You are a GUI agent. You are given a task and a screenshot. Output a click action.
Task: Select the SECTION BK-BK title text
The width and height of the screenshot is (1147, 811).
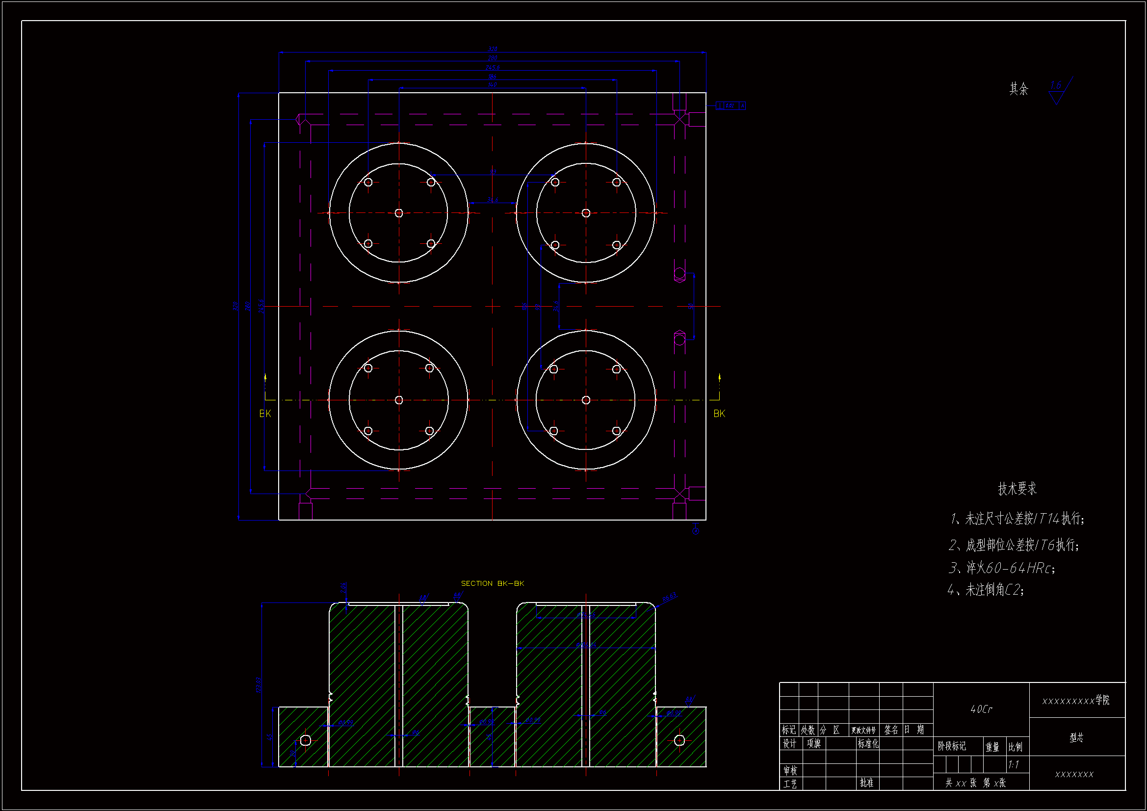click(492, 584)
